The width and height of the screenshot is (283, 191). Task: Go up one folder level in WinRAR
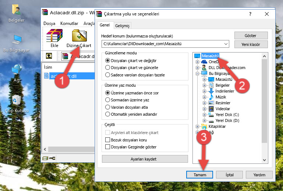pos(49,56)
